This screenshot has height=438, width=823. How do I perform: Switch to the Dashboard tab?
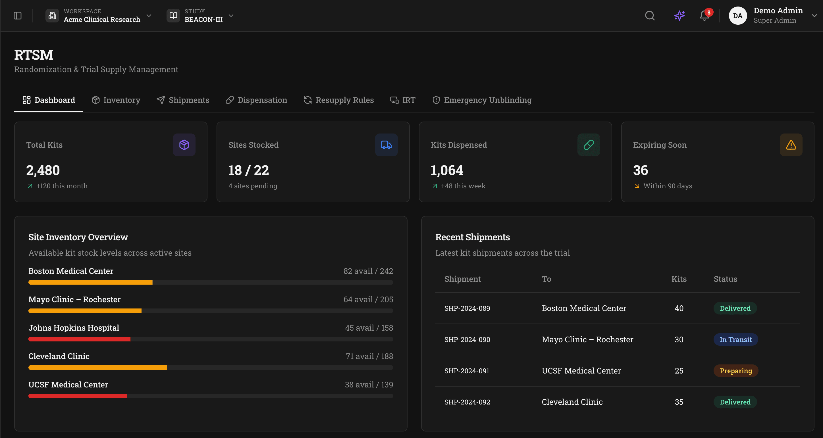[49, 100]
